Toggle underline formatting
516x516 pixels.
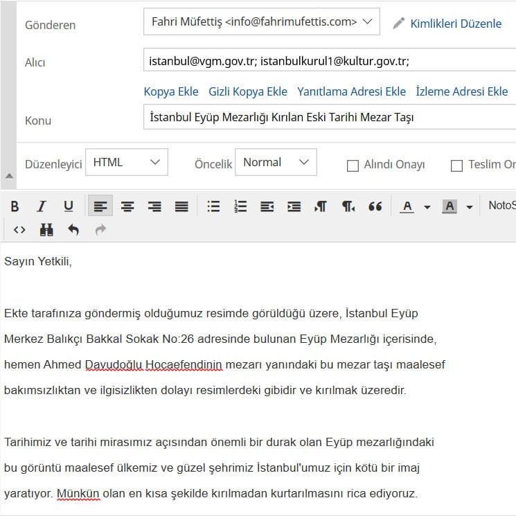(68, 206)
